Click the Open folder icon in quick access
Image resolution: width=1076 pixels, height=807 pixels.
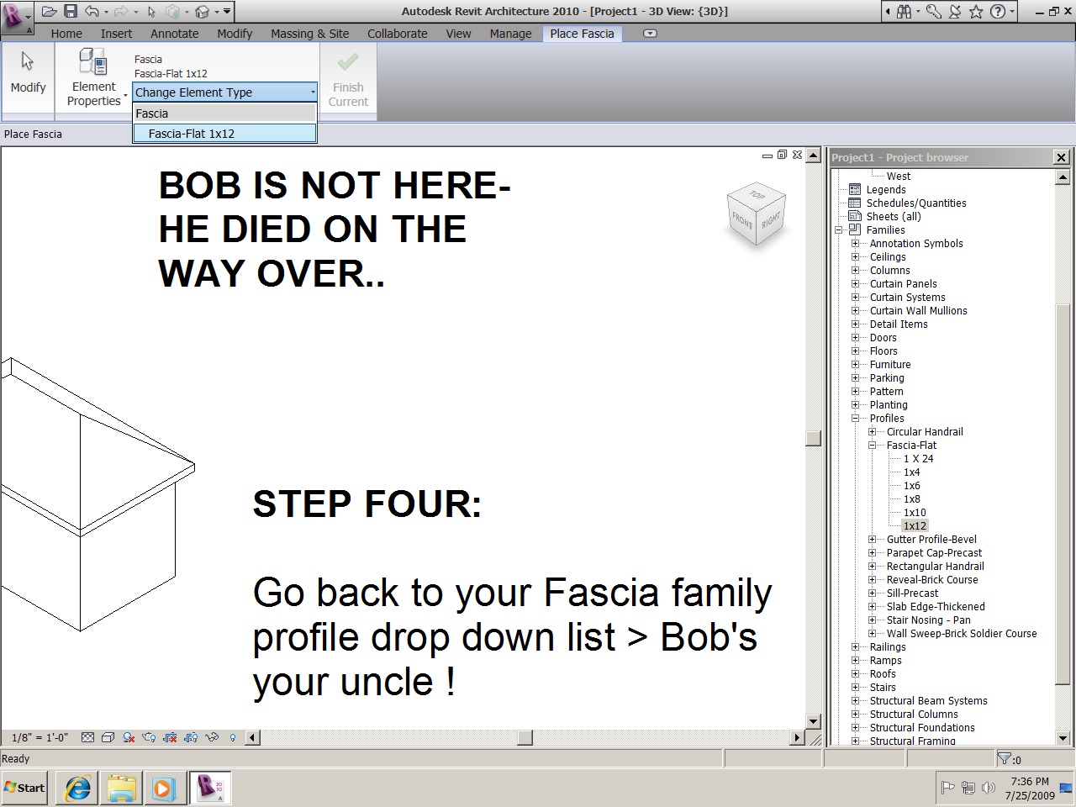click(x=50, y=12)
